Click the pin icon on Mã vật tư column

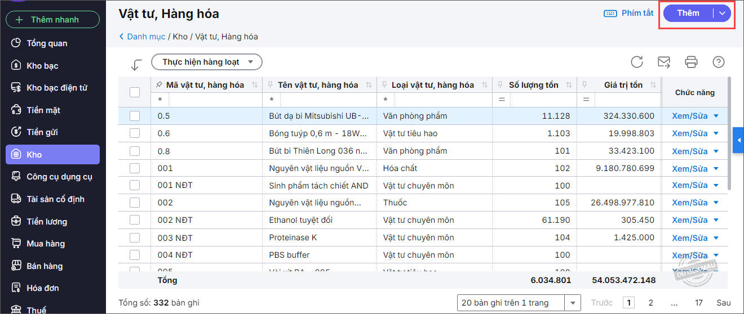(159, 85)
